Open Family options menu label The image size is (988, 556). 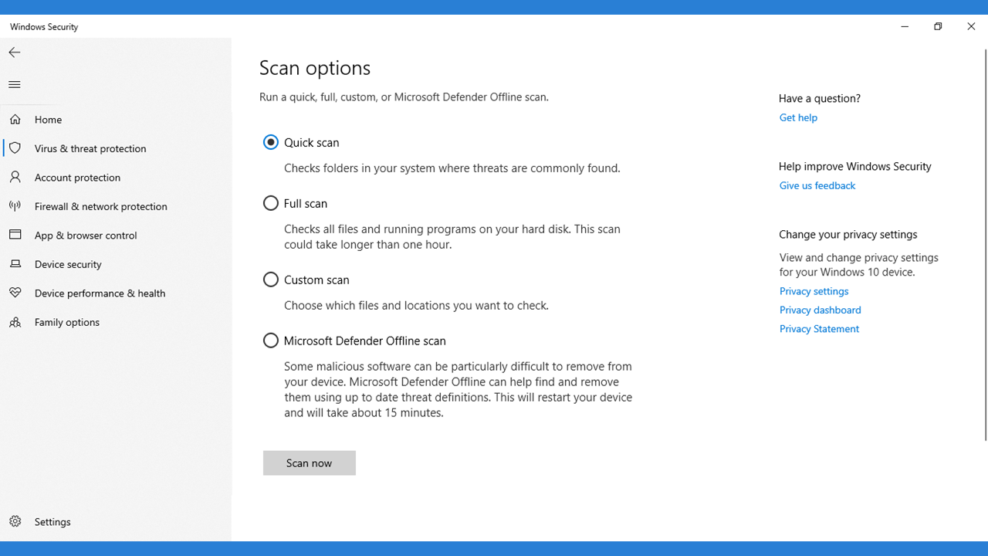tap(67, 322)
